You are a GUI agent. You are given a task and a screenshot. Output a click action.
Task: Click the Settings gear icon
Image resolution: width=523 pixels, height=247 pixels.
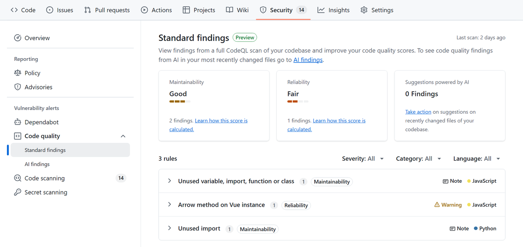[x=364, y=10]
